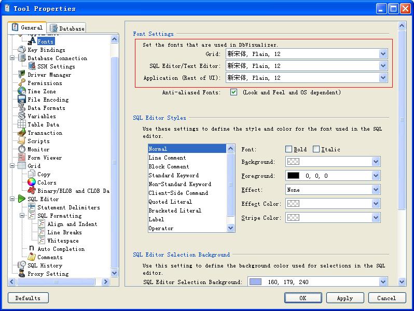Click the Apply button
Screen dimensions: 414x311
point(345,298)
